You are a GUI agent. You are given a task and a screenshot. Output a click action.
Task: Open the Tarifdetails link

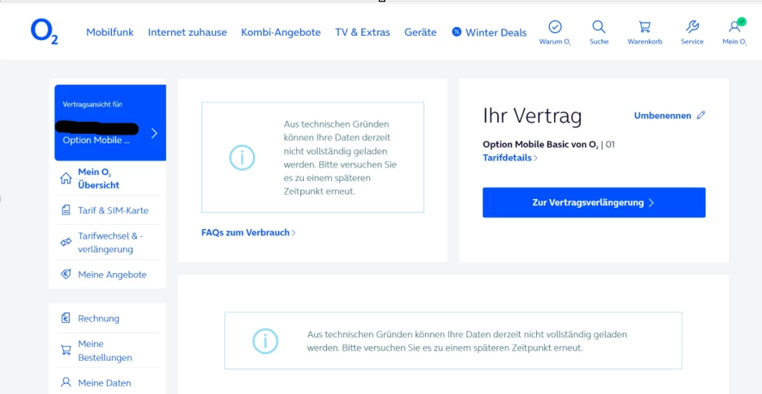coord(507,158)
